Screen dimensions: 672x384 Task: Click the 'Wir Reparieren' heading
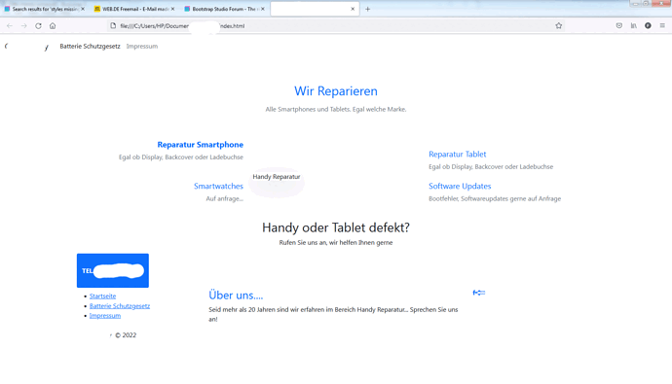coord(336,91)
